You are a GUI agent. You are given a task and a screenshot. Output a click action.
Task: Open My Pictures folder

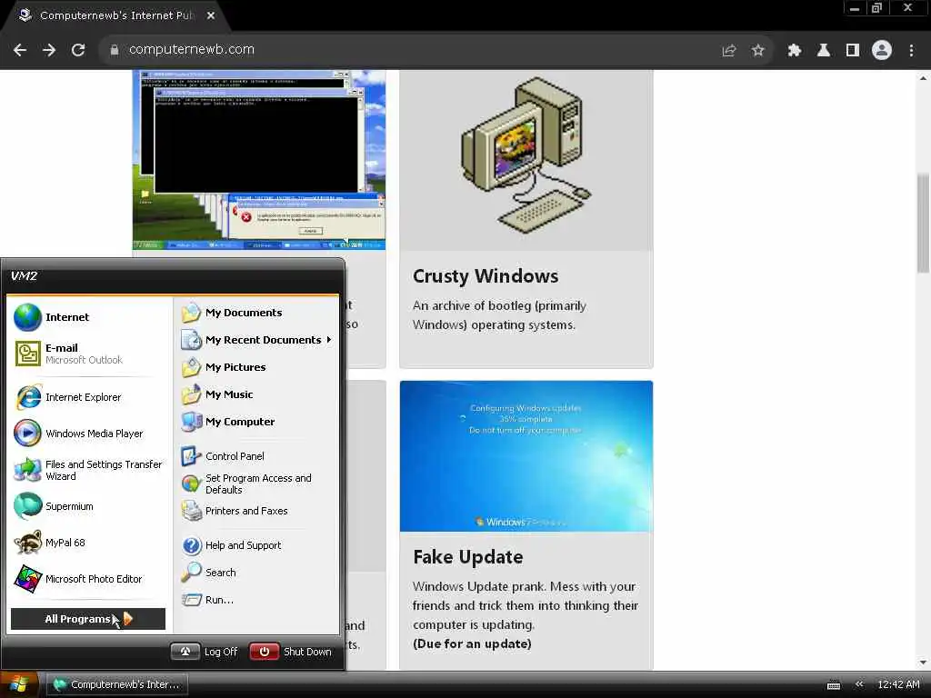(x=224, y=367)
